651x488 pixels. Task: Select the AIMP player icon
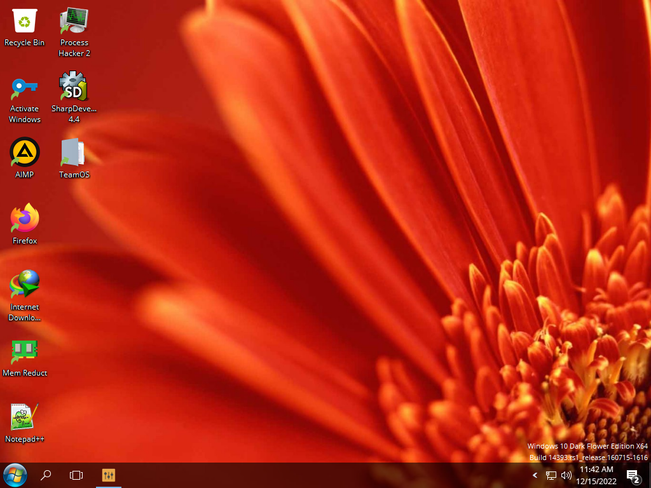pyautogui.click(x=24, y=153)
